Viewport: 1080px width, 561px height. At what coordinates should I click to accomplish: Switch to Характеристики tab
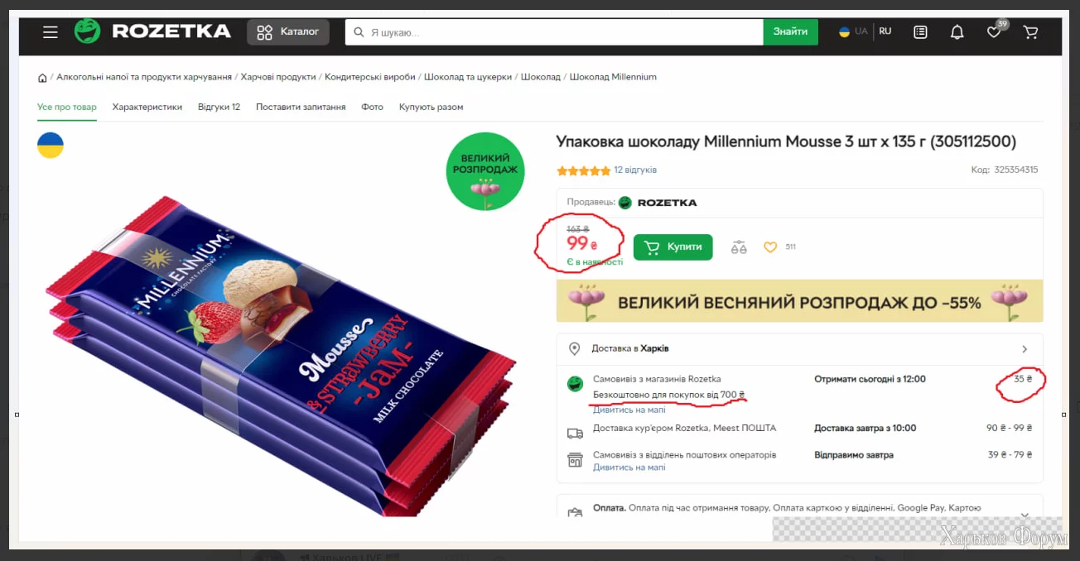click(x=147, y=107)
